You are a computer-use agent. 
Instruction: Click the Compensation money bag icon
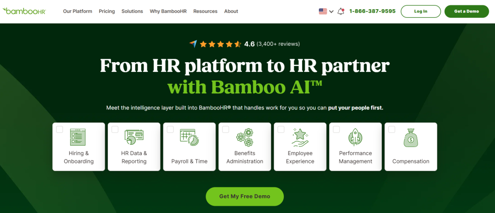pos(411,138)
